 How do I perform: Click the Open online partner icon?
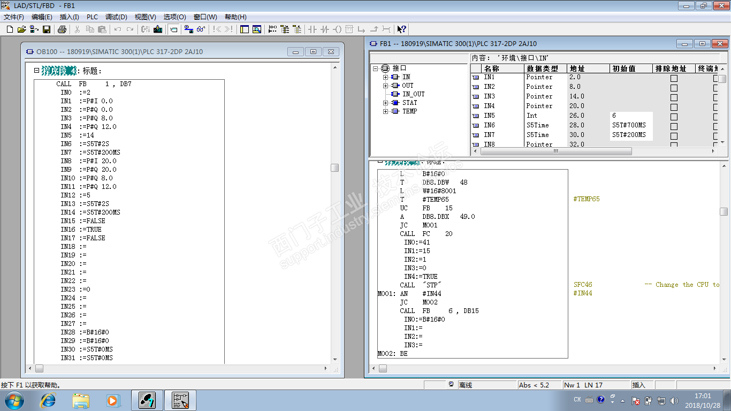point(34,29)
